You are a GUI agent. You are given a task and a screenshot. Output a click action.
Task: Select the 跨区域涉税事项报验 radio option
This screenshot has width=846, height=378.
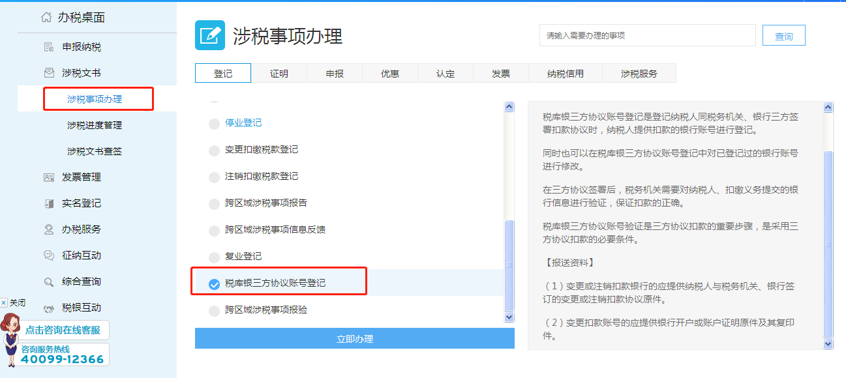pos(214,311)
